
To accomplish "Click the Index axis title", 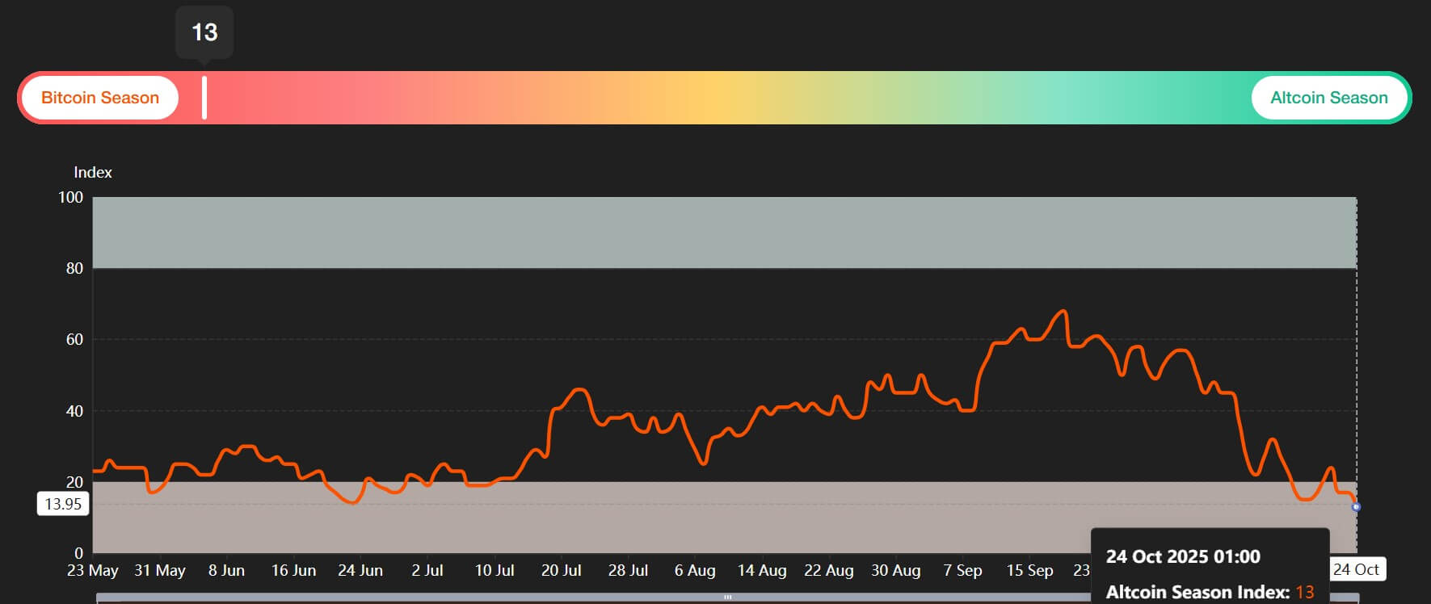I will [92, 172].
